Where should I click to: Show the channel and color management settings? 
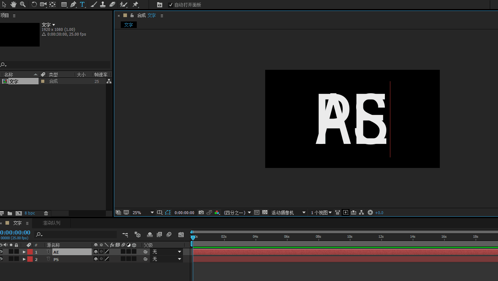(x=217, y=212)
